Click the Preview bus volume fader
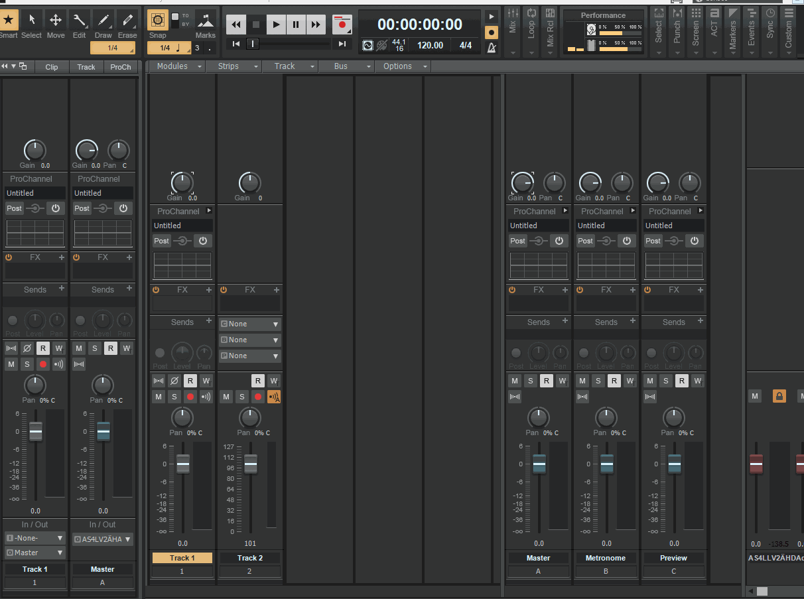The image size is (804, 599). pos(675,464)
